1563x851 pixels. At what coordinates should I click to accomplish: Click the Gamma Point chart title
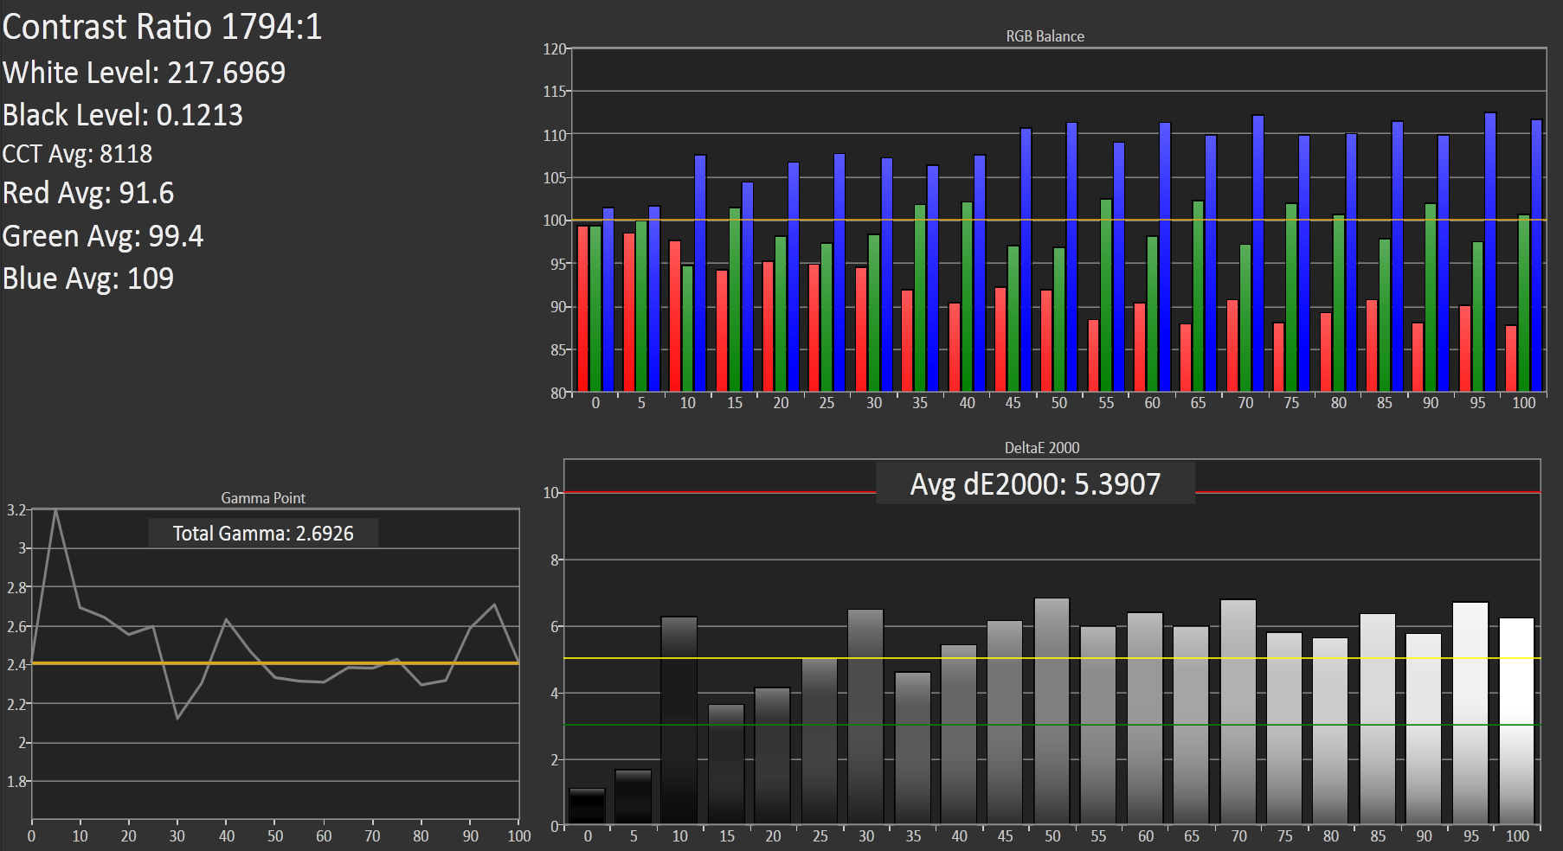263,498
